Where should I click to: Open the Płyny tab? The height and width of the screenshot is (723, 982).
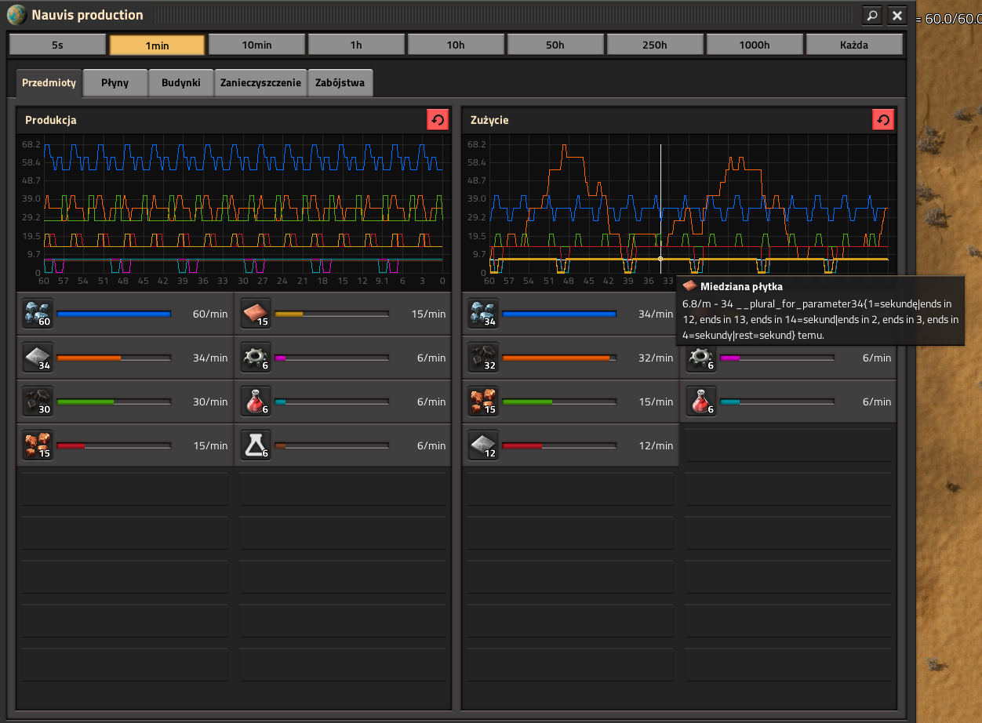click(x=115, y=82)
